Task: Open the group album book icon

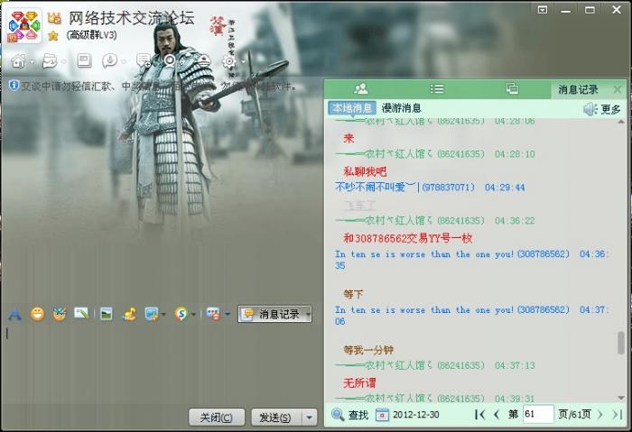Action: 84,60
